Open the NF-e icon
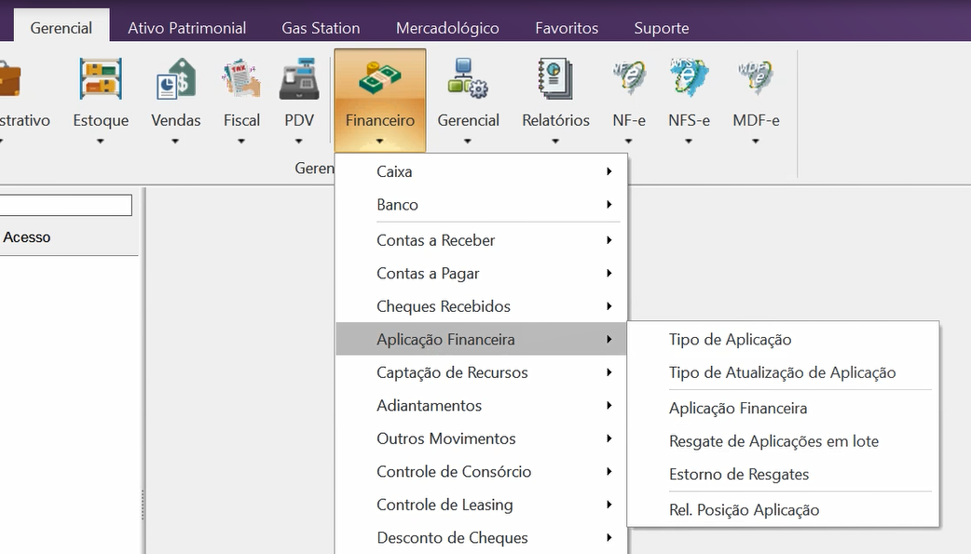The height and width of the screenshot is (554, 971). [x=629, y=79]
